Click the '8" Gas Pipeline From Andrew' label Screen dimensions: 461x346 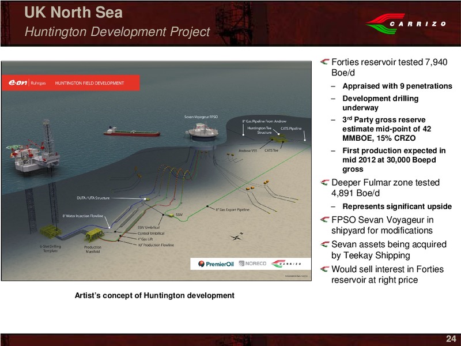pos(264,121)
